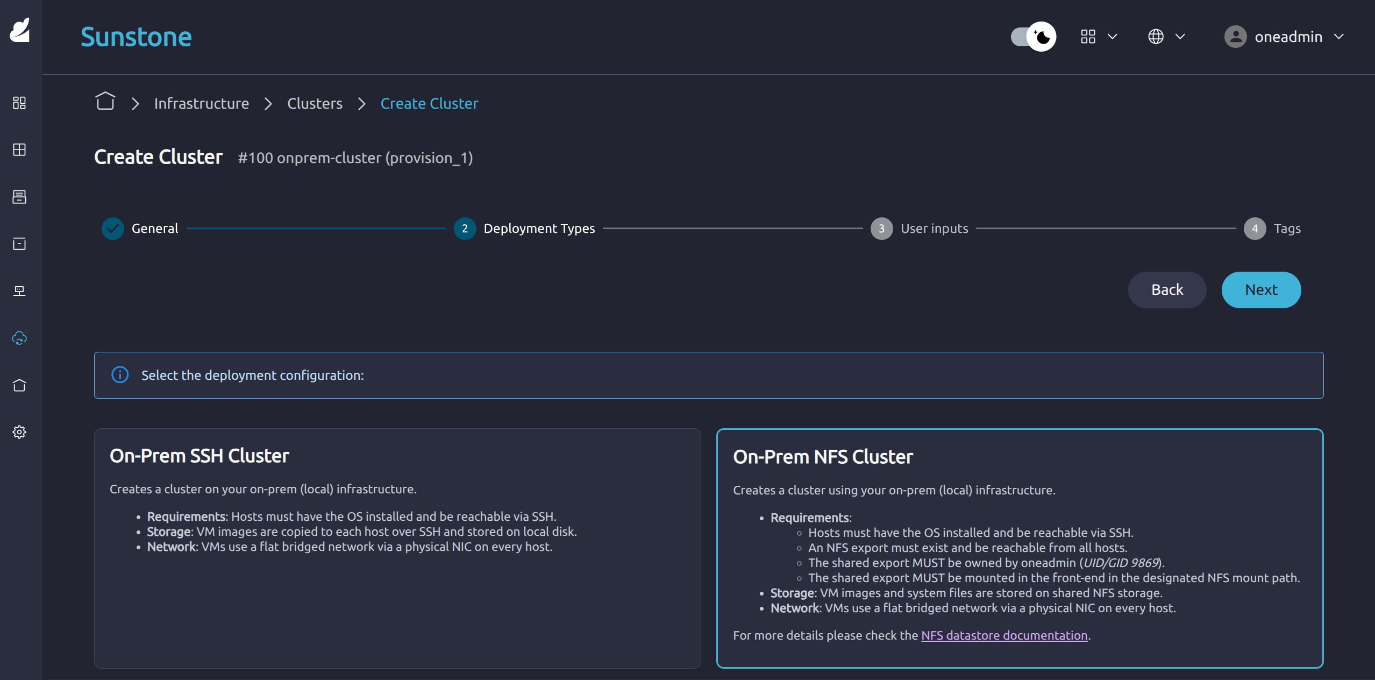Open the four-square grid sidebar icon

pyautogui.click(x=19, y=150)
